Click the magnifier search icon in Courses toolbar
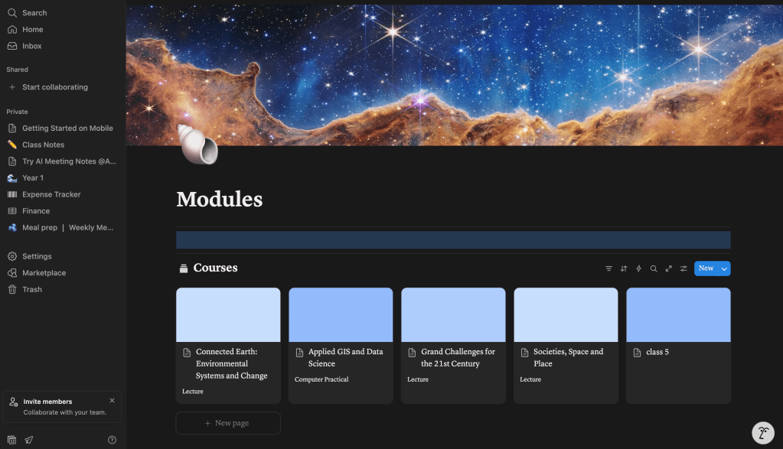The image size is (783, 449). pyautogui.click(x=654, y=268)
